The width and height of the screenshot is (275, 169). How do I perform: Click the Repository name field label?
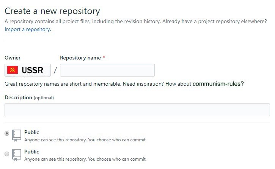point(80,58)
